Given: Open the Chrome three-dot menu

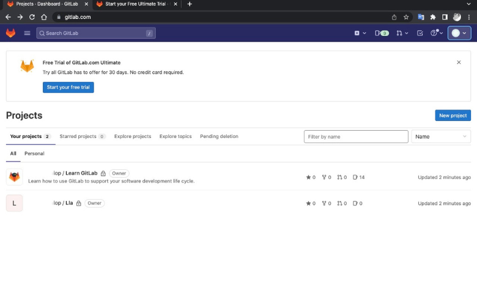Looking at the screenshot, I should [x=469, y=17].
